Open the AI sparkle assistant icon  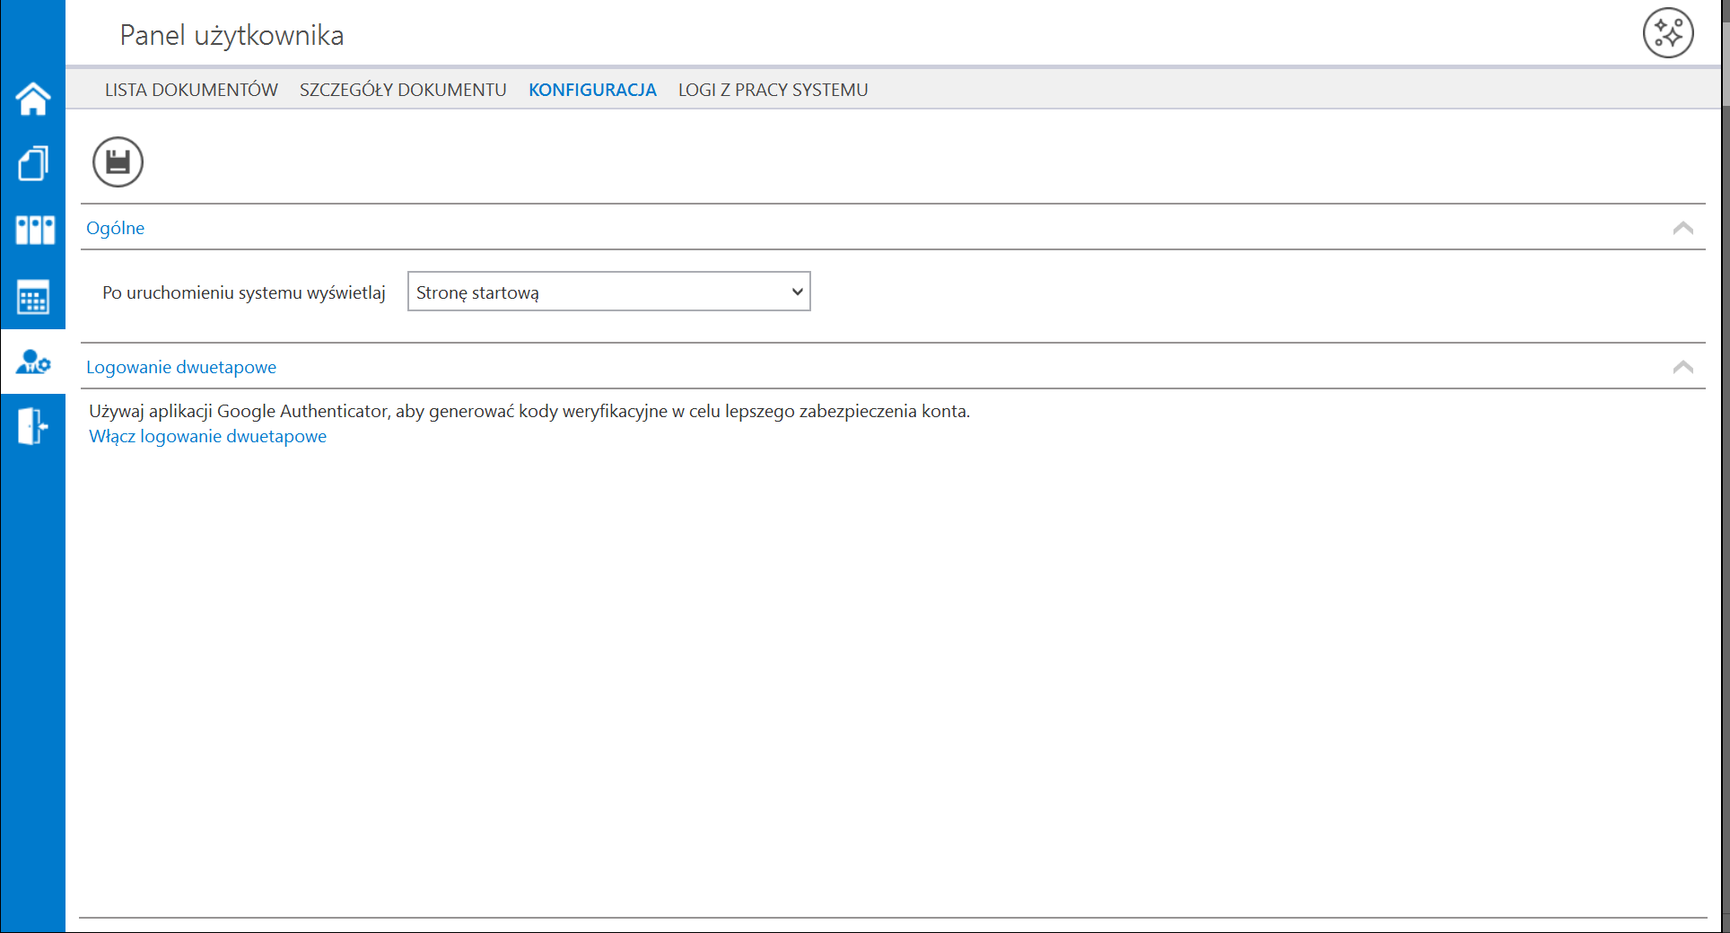[x=1668, y=33]
